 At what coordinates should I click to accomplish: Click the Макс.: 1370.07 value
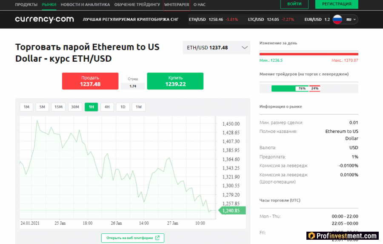click(x=345, y=60)
